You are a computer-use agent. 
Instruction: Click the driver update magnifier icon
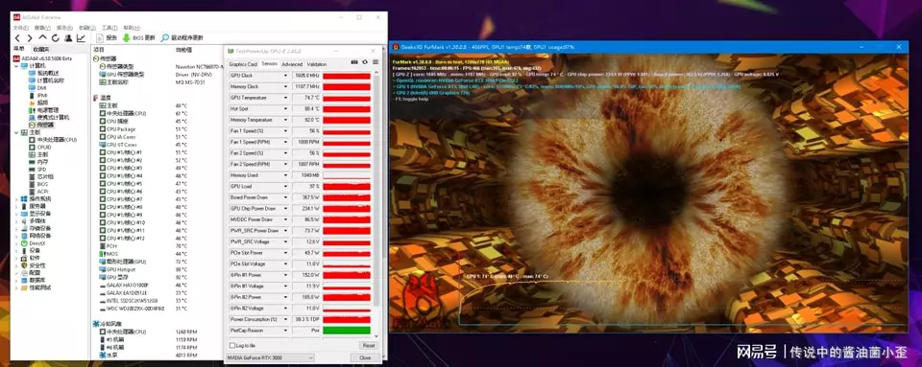[165, 38]
